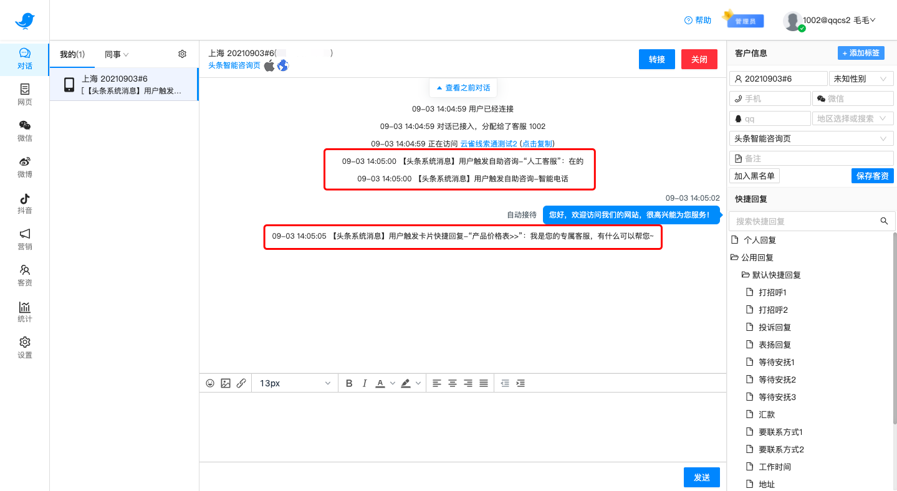Image resolution: width=897 pixels, height=491 pixels.
Task: Open the 抖音 channel panel
Action: click(x=24, y=204)
